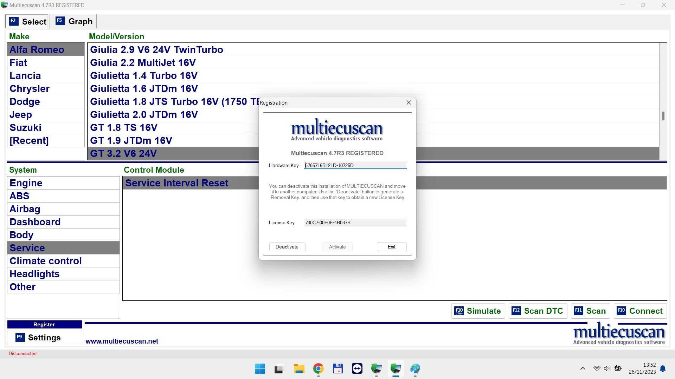
Task: Select Headlights system
Action: click(x=63, y=274)
